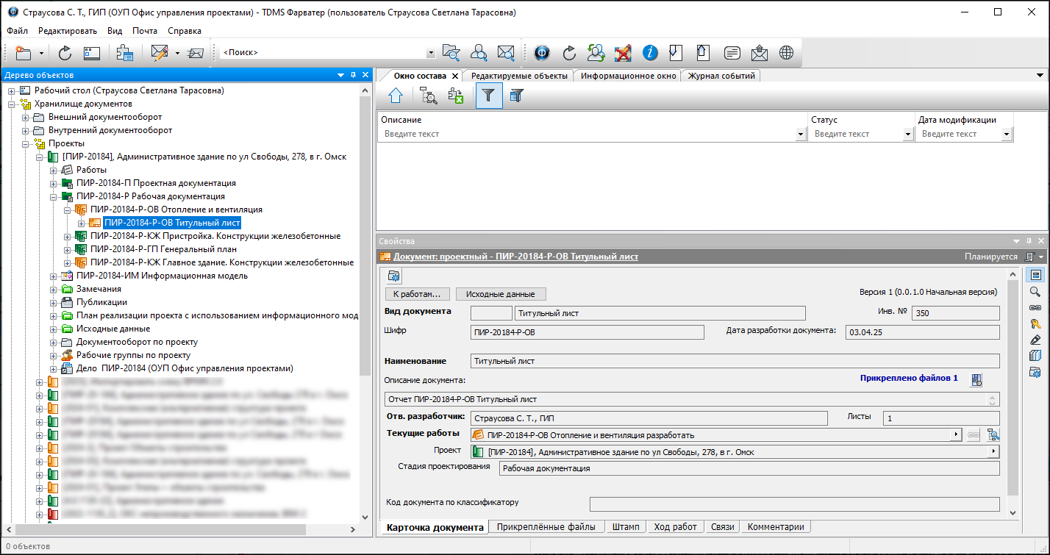Click the up-arrow home icon in composition window

[396, 95]
